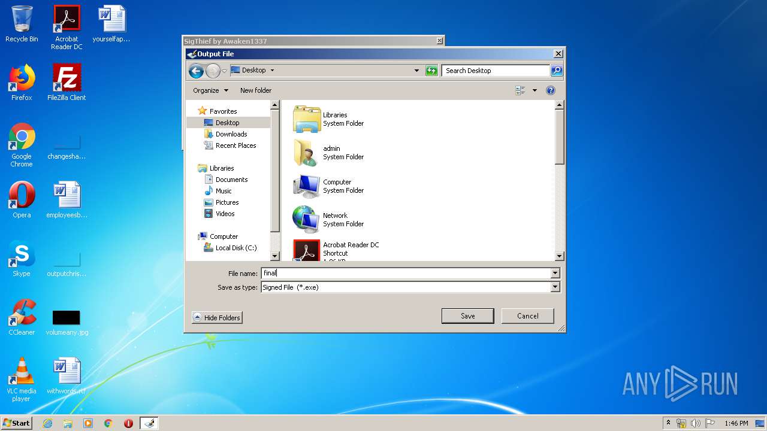
Task: Click the 1:46 PM taskbar clock
Action: click(736, 423)
